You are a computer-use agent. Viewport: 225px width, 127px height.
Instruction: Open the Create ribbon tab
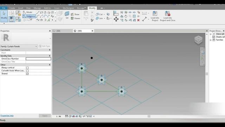point(12,8)
